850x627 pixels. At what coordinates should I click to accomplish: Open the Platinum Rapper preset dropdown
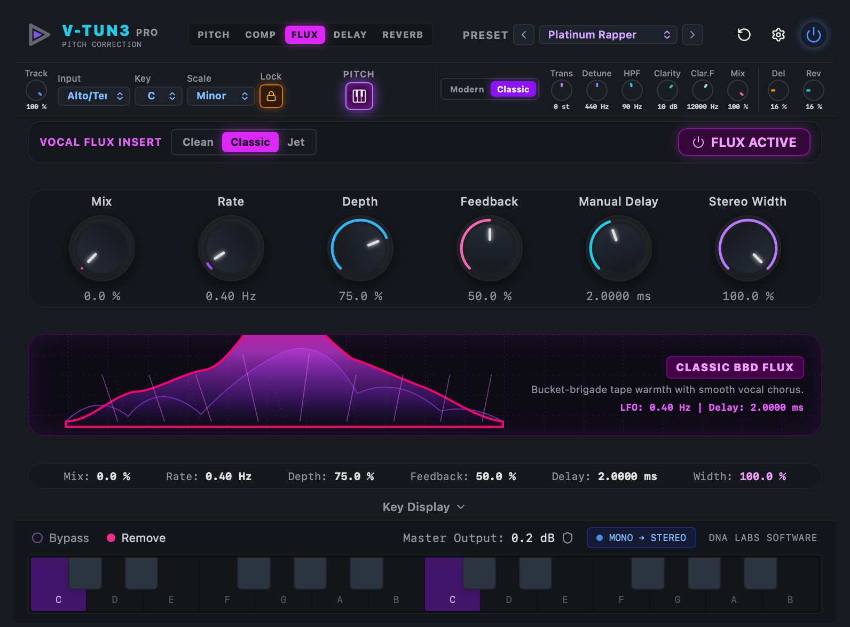pyautogui.click(x=608, y=35)
